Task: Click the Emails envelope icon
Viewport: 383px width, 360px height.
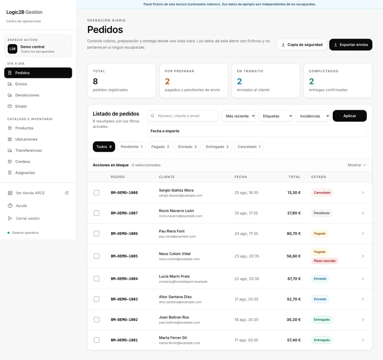Action: pyautogui.click(x=10, y=106)
